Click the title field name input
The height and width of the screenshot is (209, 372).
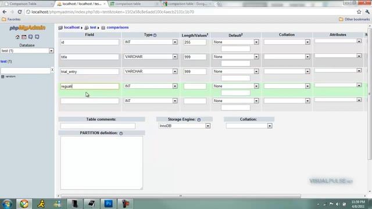click(x=90, y=57)
